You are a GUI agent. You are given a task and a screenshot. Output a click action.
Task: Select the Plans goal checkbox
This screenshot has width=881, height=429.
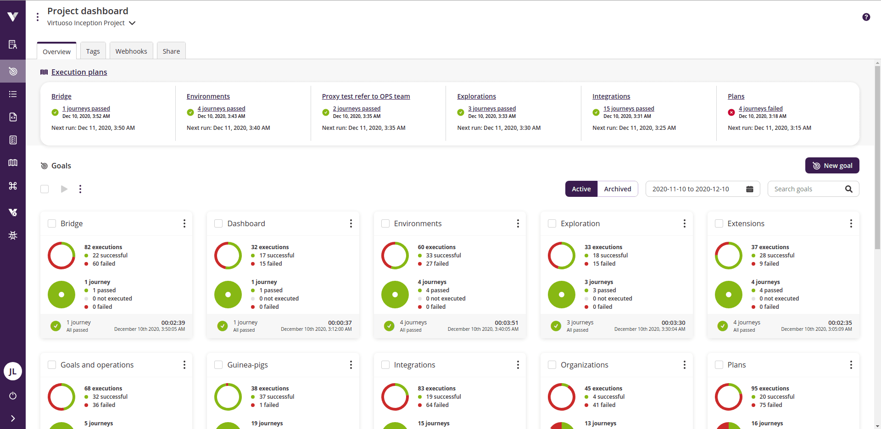[x=719, y=365]
